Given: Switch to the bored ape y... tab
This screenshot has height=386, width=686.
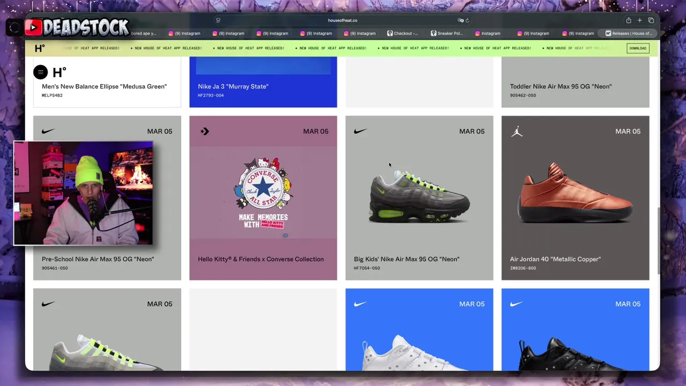Looking at the screenshot, I should [x=144, y=33].
